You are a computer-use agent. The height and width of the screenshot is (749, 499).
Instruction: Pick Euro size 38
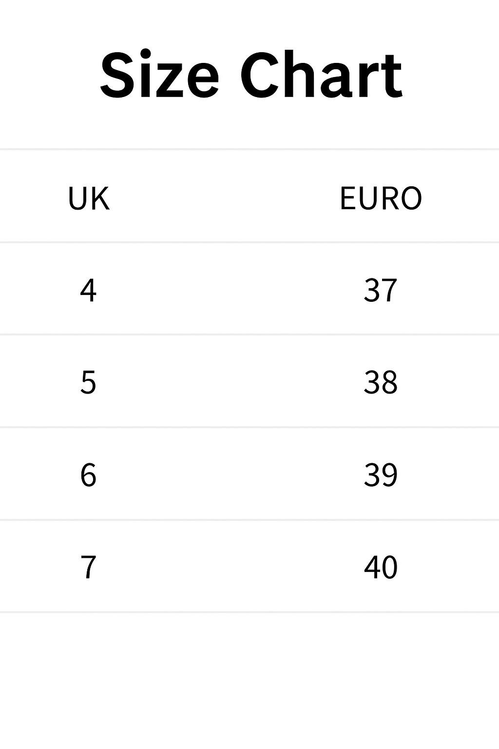pos(381,382)
